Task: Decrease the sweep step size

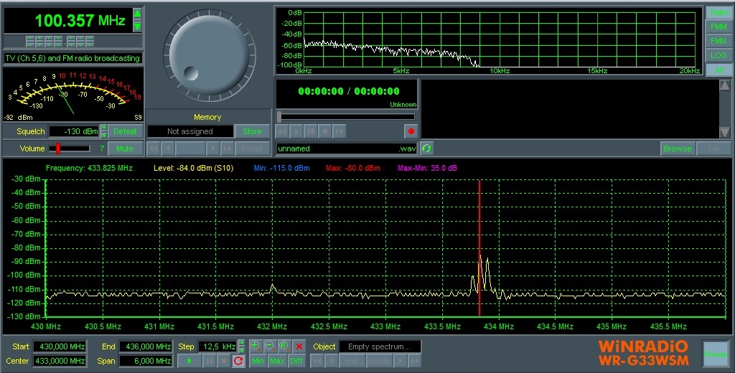Action: pyautogui.click(x=242, y=350)
